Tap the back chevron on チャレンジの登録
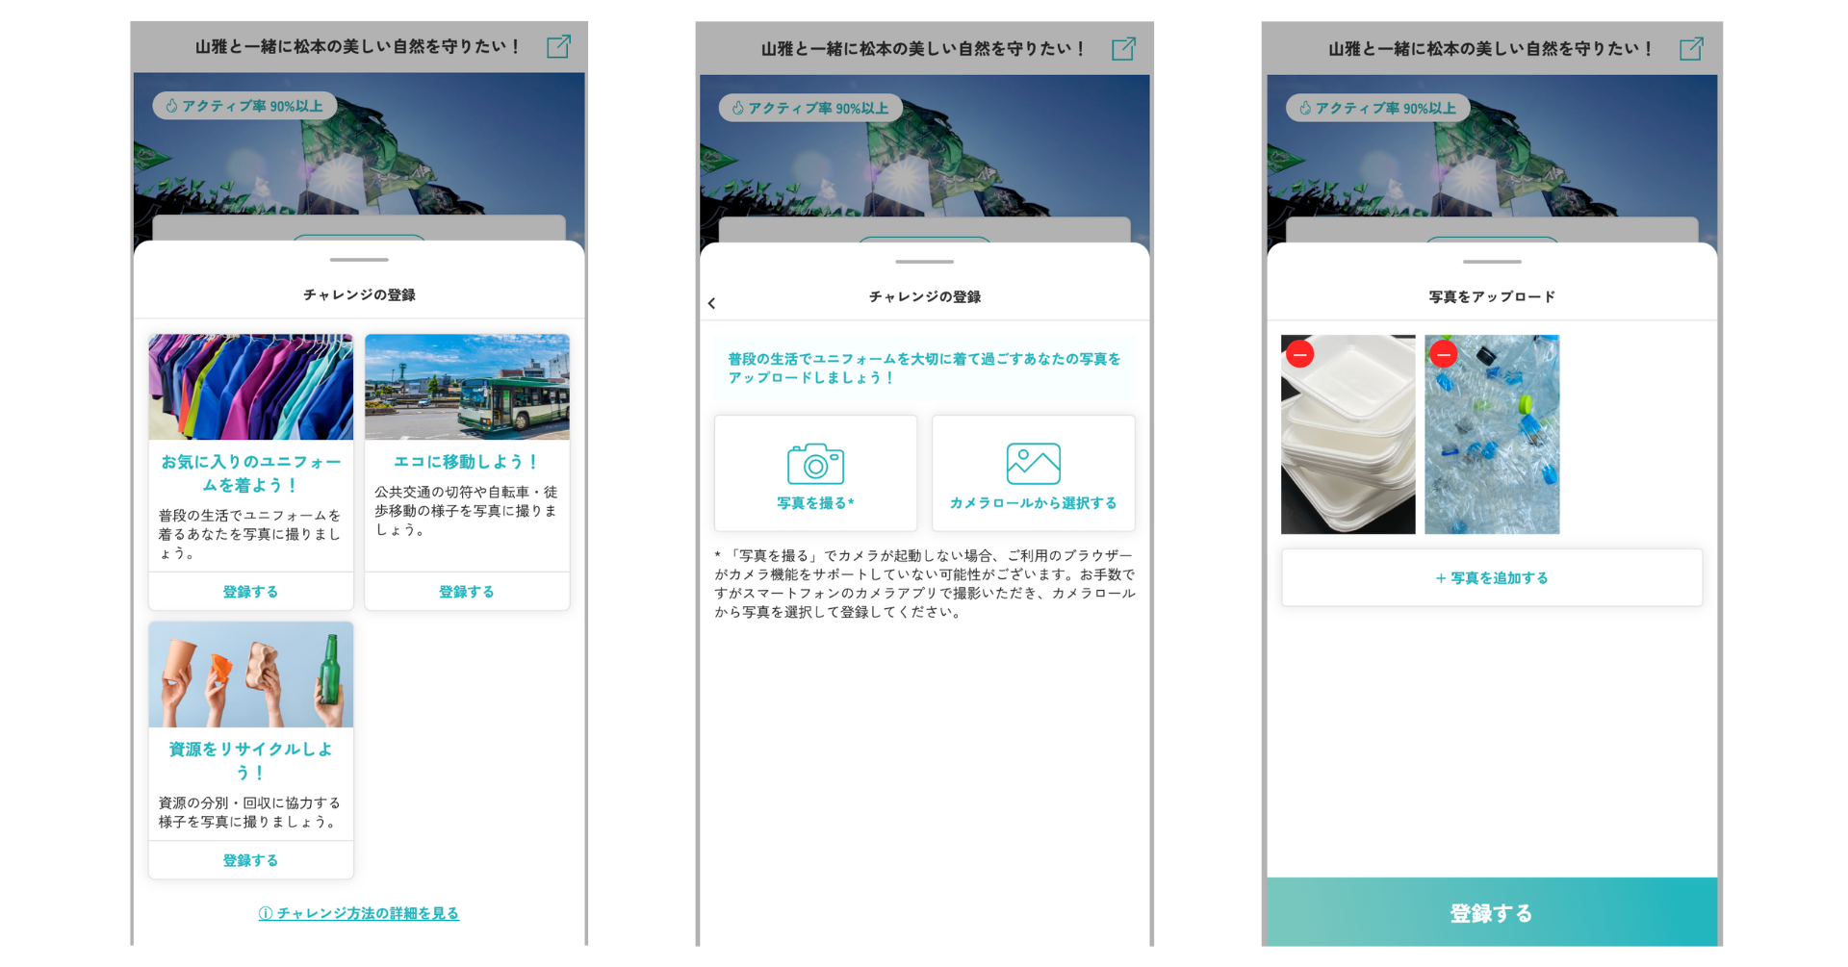Screen dimensions: 1848x967 tap(711, 303)
